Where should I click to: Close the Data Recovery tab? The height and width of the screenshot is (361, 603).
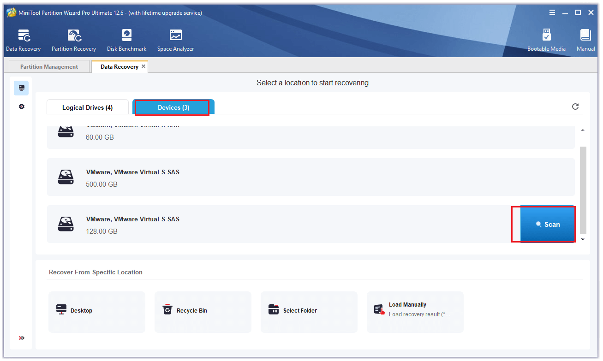(x=143, y=66)
